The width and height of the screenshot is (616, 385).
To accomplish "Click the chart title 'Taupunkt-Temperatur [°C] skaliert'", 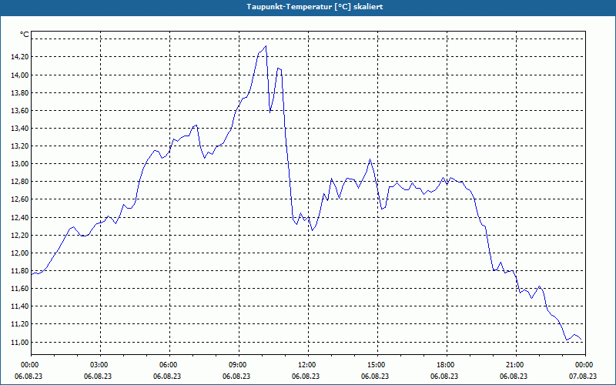I will pyautogui.click(x=315, y=7).
